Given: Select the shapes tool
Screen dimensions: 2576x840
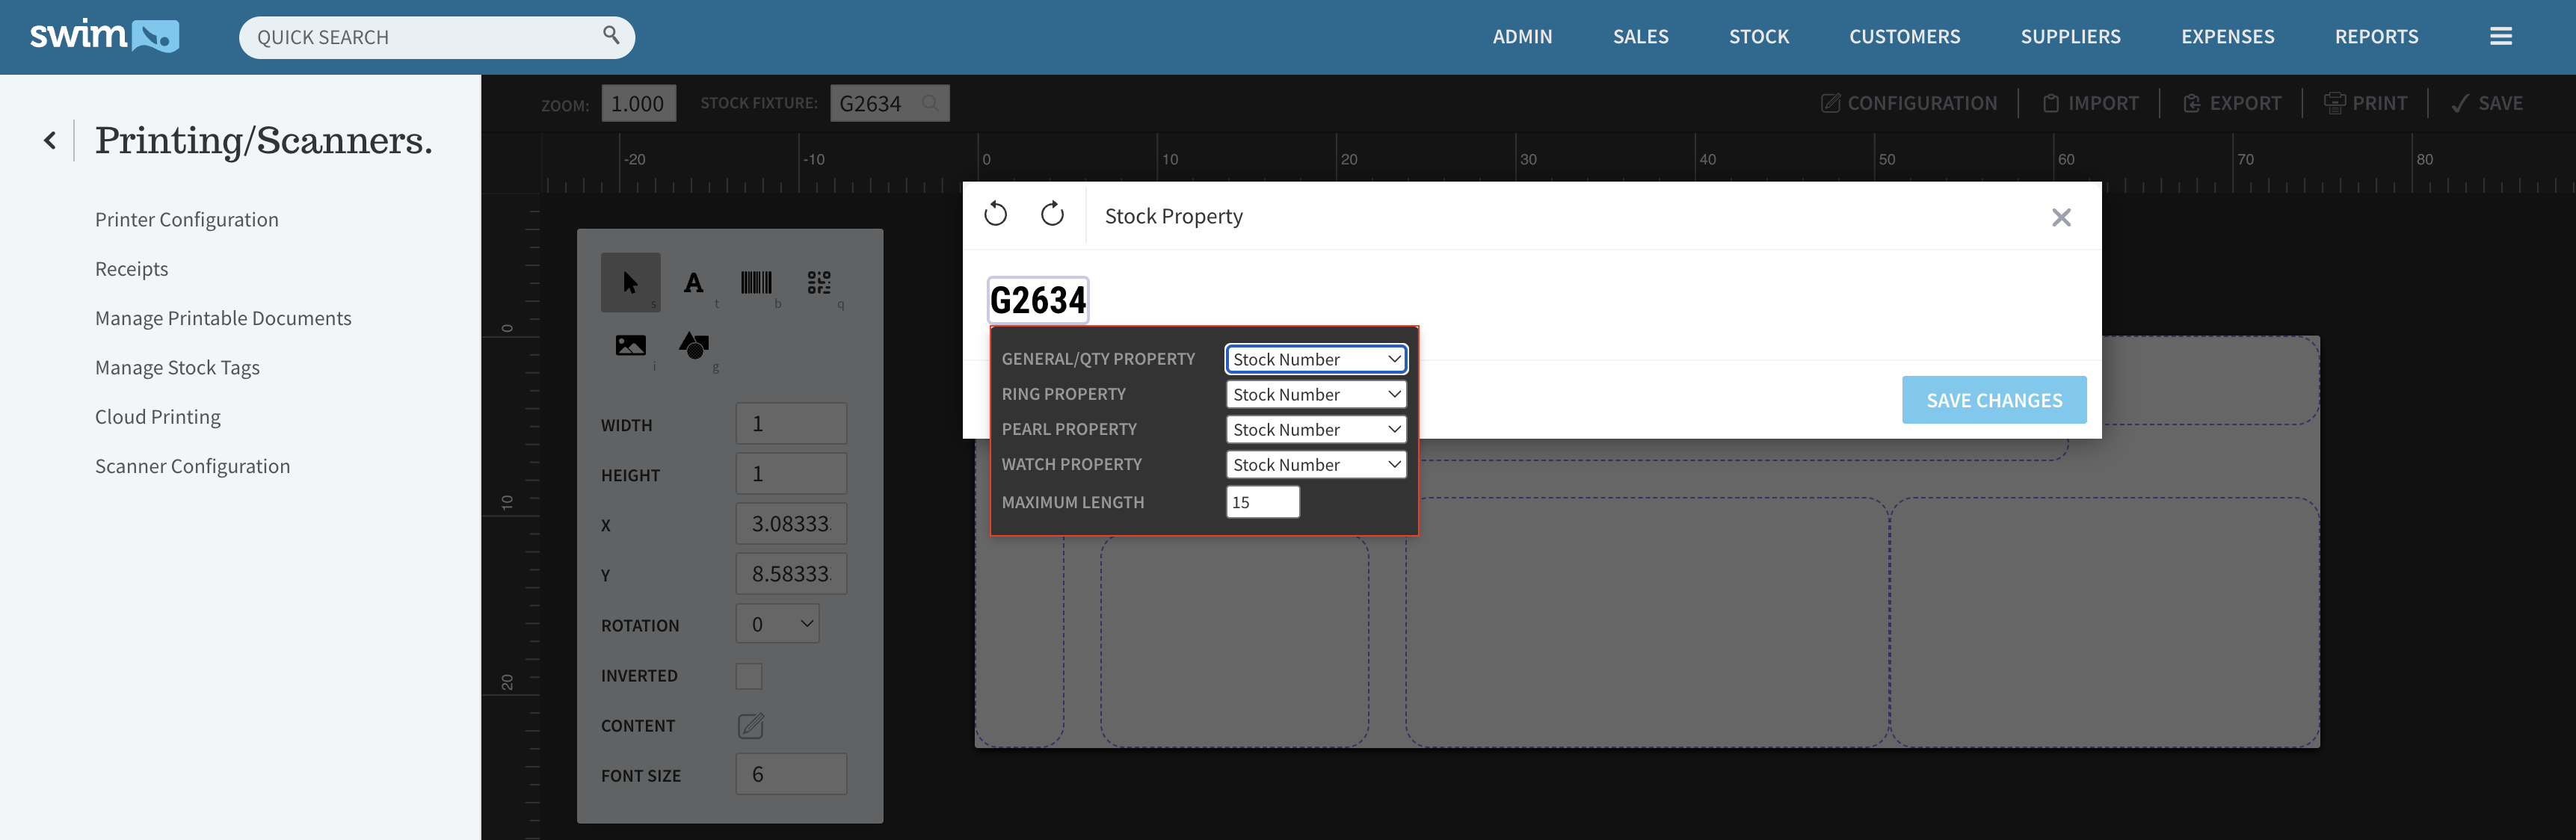Looking at the screenshot, I should (694, 346).
